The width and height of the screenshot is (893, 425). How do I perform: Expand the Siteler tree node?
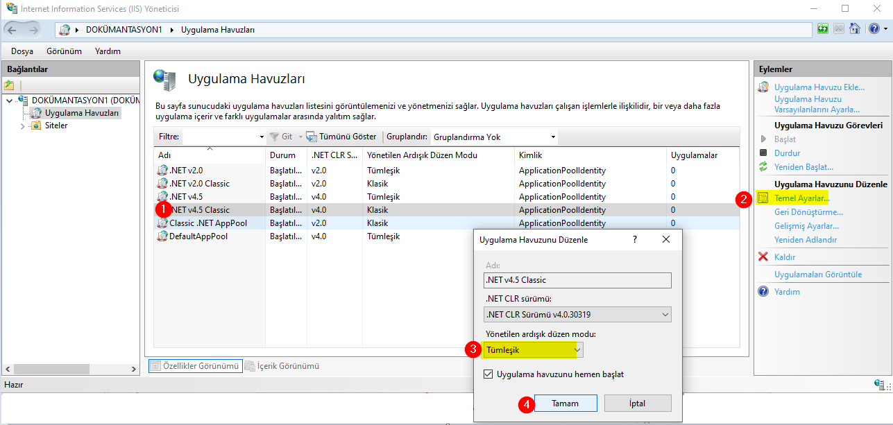point(22,126)
